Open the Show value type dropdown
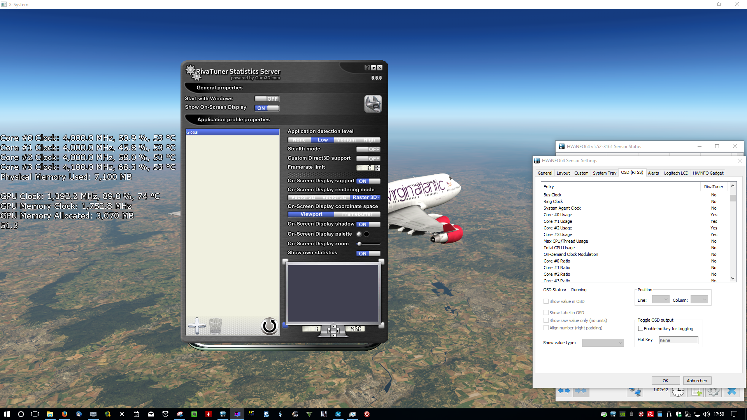The image size is (747, 420). (x=603, y=343)
